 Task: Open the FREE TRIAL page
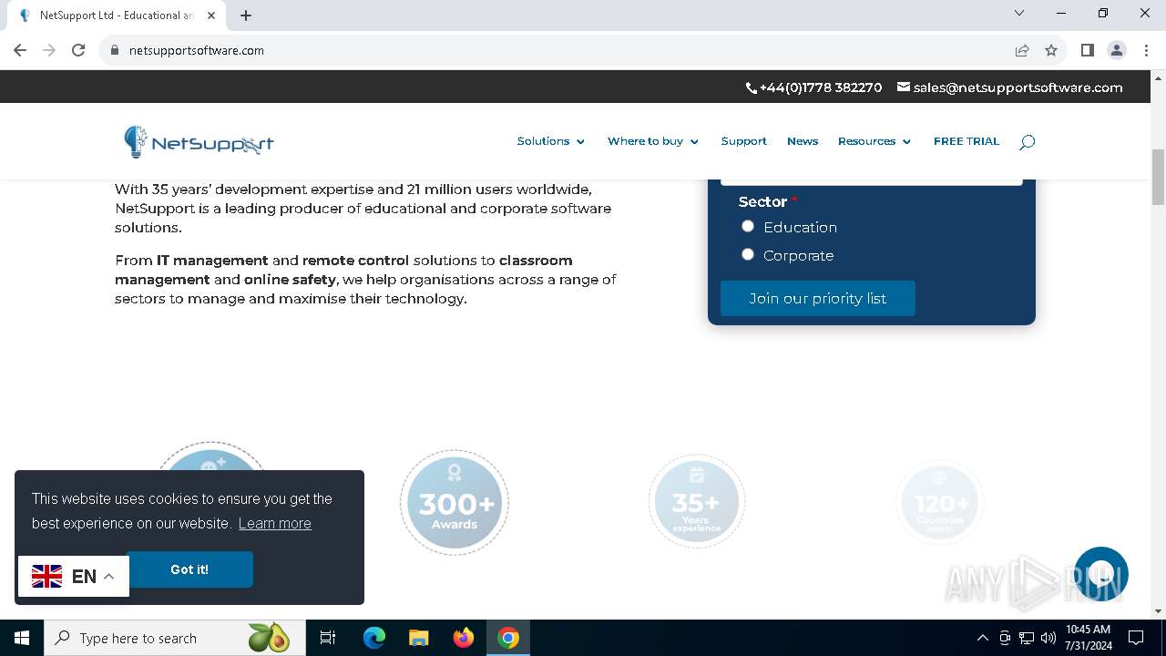(967, 141)
